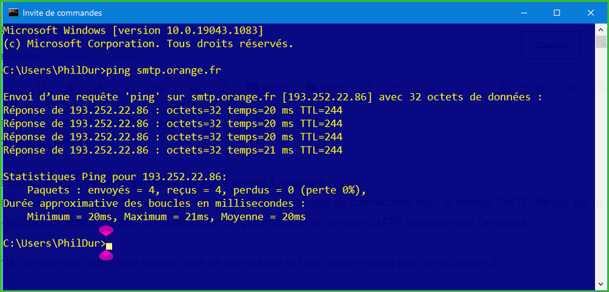
Task: Click the last C:\Users\PhilDur> prompt
Action: tap(54, 243)
